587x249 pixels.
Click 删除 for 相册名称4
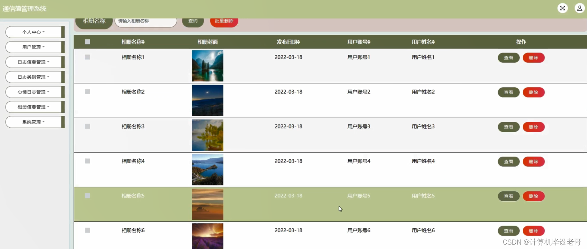534,162
